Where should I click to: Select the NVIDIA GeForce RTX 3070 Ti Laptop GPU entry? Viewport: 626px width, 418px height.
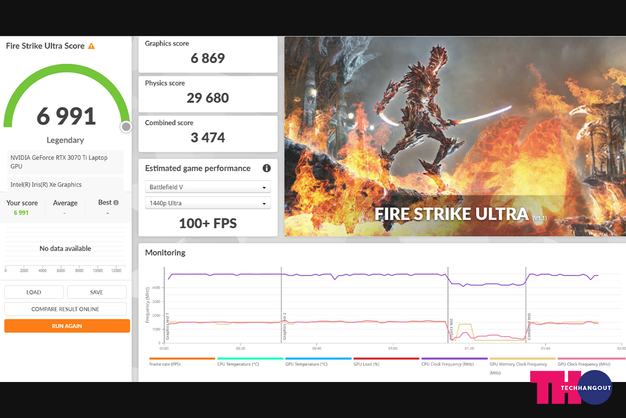(x=65, y=162)
